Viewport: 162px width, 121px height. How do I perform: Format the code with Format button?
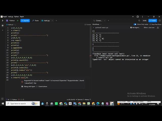(x=88, y=25)
